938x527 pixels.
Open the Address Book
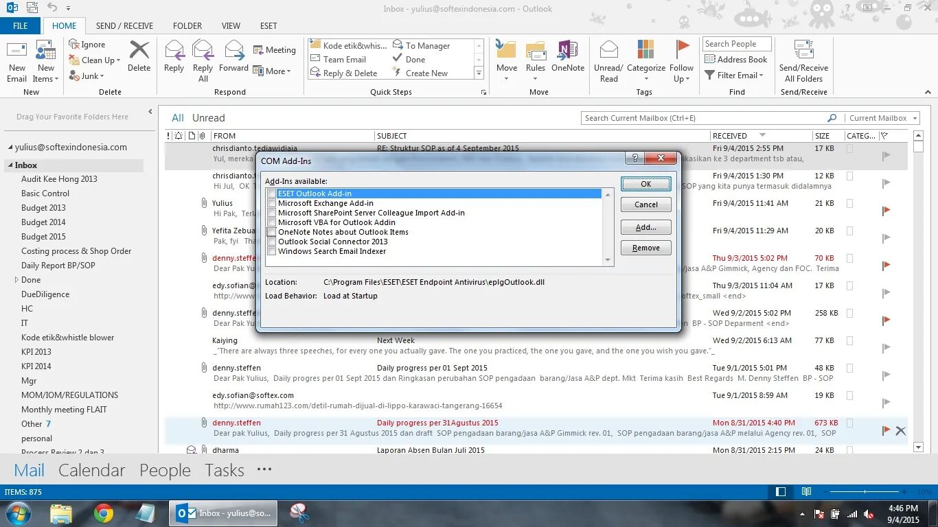point(735,60)
